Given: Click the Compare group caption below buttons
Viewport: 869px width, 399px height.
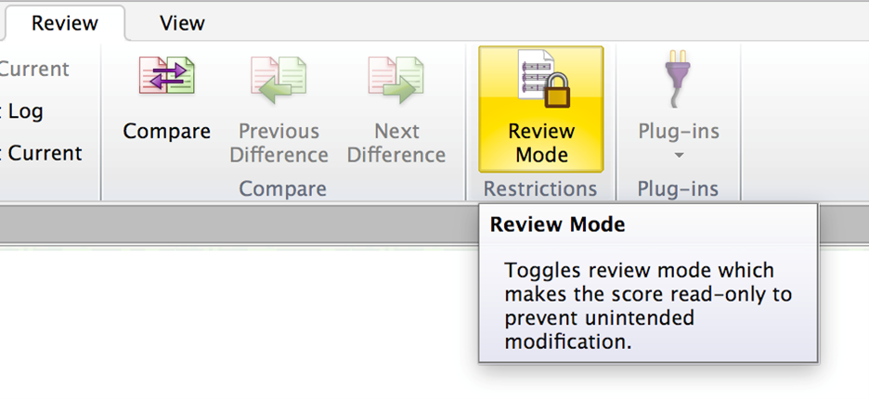Looking at the screenshot, I should (x=282, y=189).
